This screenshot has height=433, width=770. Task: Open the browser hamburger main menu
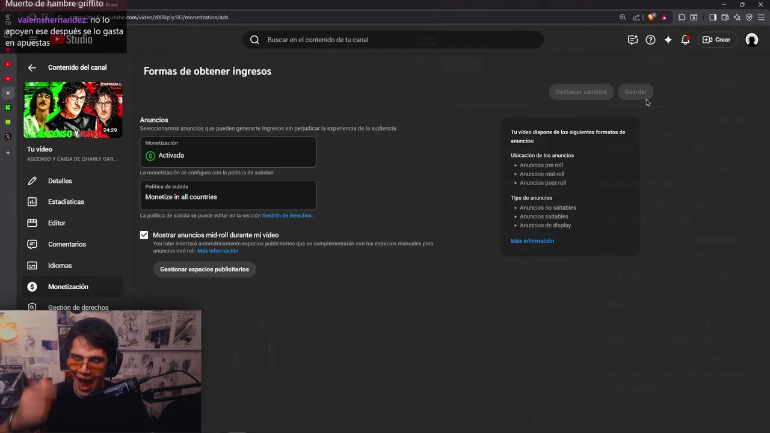(x=761, y=17)
